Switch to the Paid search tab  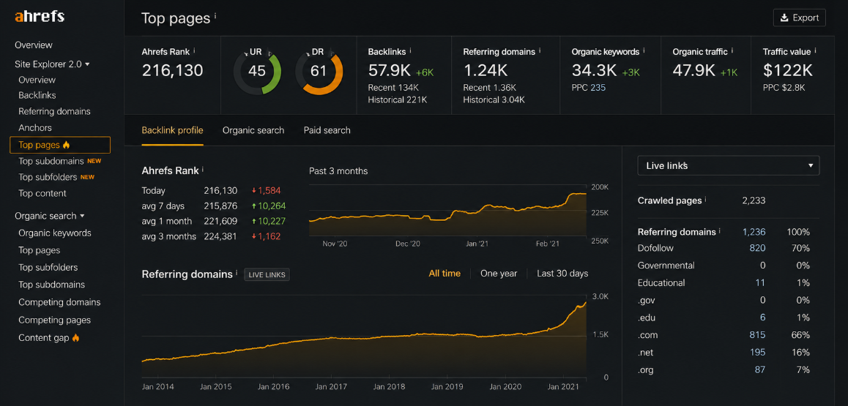tap(327, 130)
